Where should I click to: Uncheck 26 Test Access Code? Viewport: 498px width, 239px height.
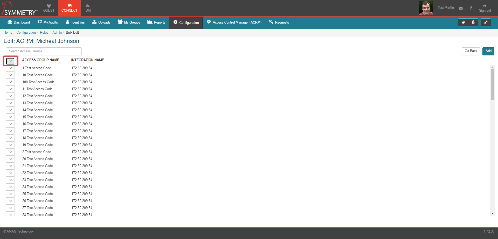[10, 201]
